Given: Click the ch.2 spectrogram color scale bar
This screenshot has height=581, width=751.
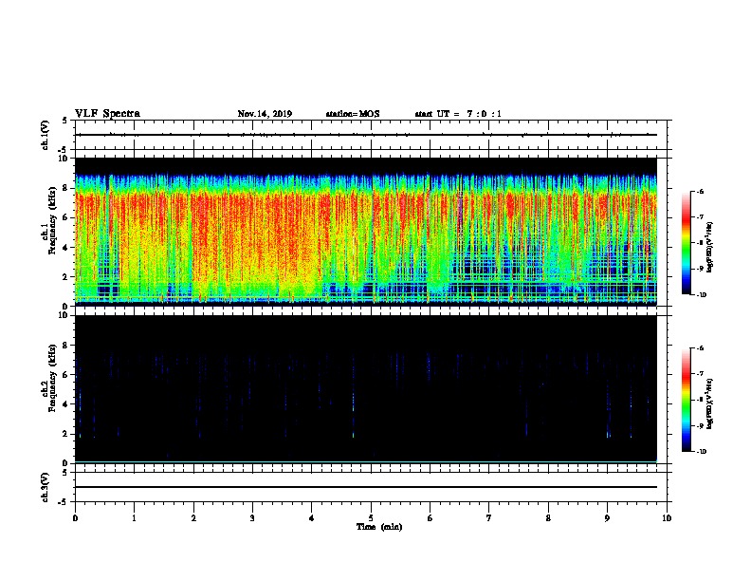Looking at the screenshot, I should pyautogui.click(x=687, y=400).
